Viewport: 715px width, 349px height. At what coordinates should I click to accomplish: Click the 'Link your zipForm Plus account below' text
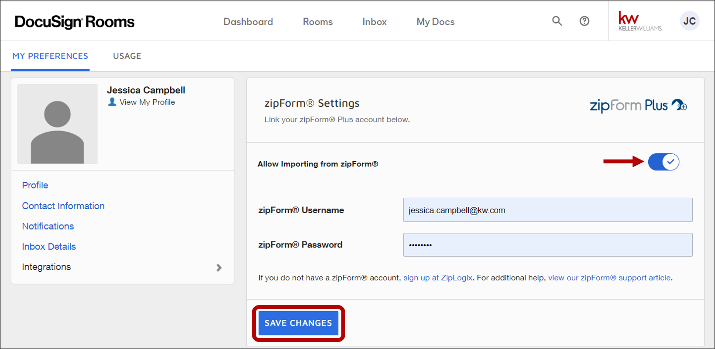coord(337,119)
